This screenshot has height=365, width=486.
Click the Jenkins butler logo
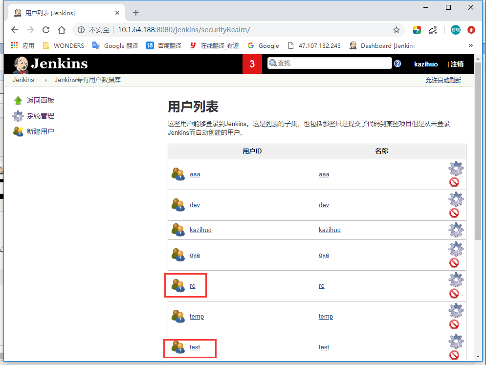click(21, 64)
